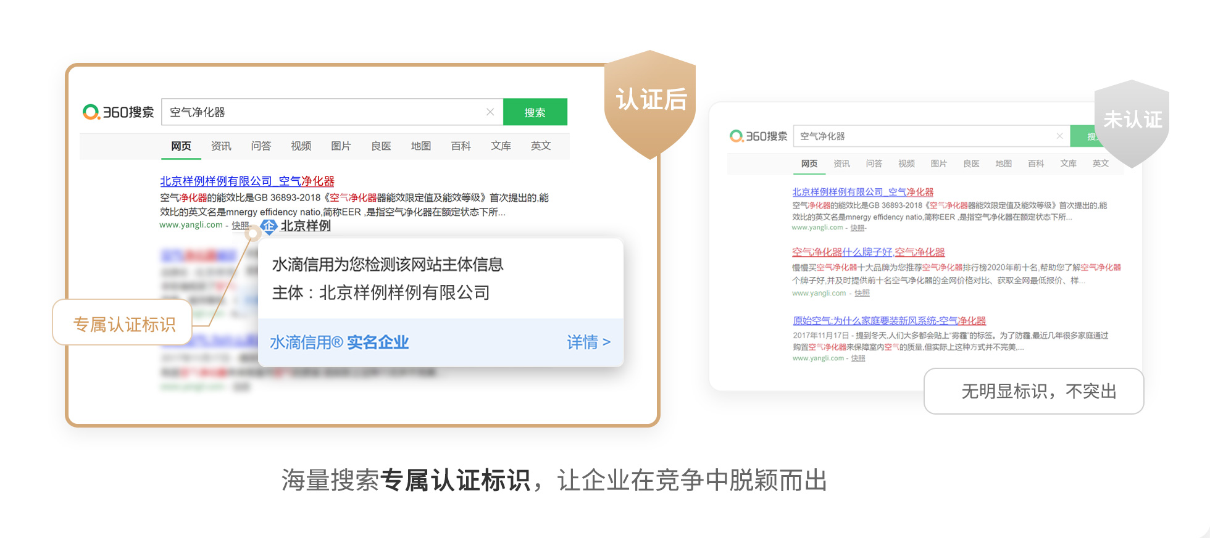1210x538 pixels.
Task: Select the 地图 tab in left panel
Action: [420, 146]
